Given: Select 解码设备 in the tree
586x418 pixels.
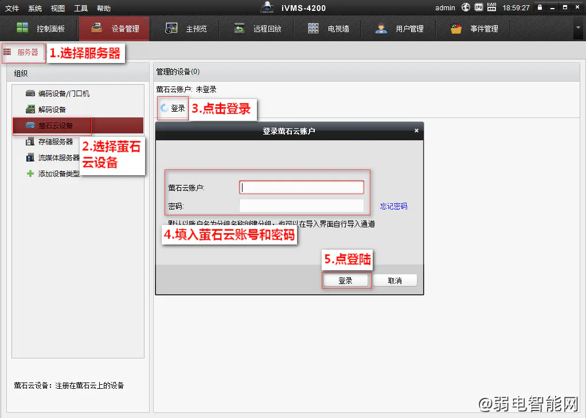Looking at the screenshot, I should (52, 109).
